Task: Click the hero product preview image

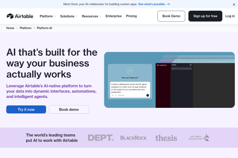Action: [x=169, y=80]
